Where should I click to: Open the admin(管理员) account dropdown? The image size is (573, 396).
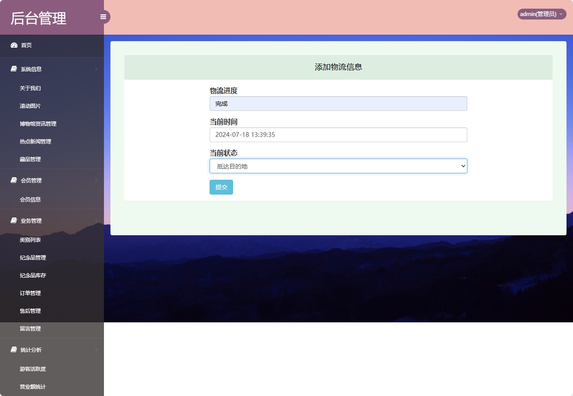point(541,13)
